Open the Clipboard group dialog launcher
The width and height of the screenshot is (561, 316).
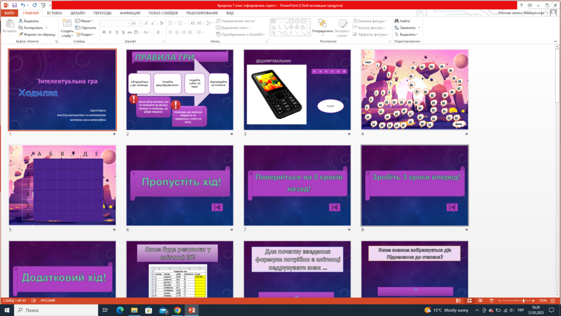57,42
